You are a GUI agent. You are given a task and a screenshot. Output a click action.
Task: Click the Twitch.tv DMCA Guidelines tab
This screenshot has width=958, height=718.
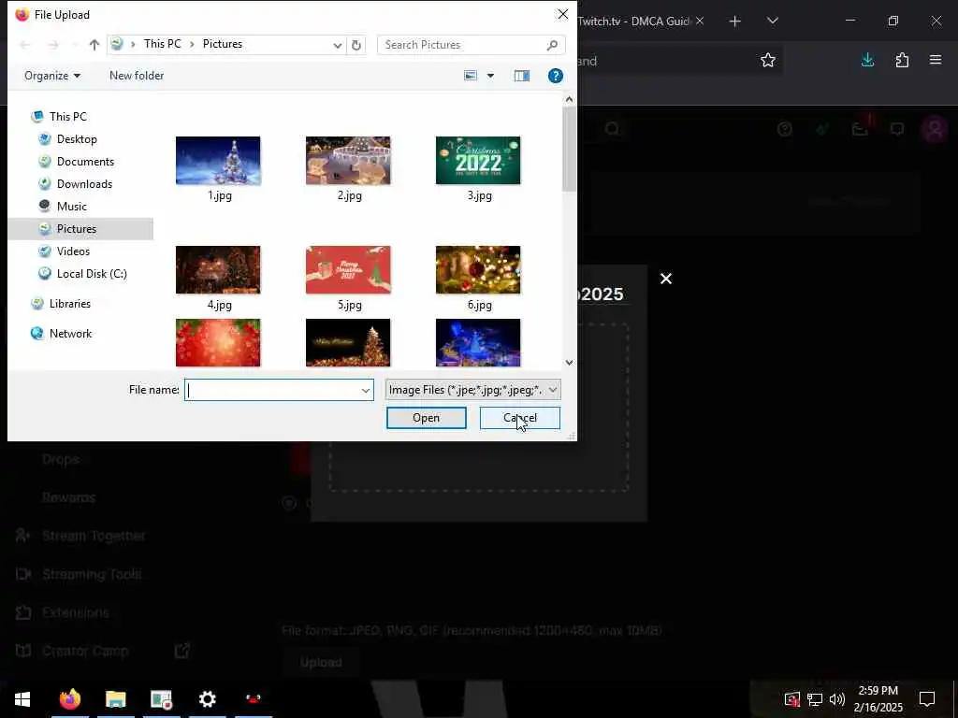[x=634, y=22]
